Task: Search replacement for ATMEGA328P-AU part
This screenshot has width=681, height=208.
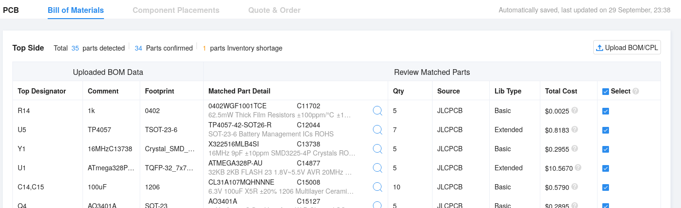Action: [377, 168]
